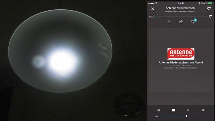Click the 'Hannover, Germany' text

pos(181,65)
